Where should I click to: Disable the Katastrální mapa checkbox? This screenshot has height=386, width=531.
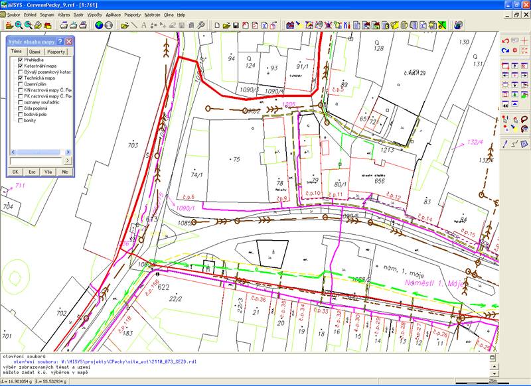point(21,66)
